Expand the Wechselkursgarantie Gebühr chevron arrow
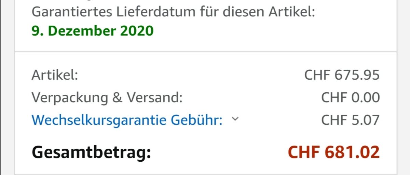The image size is (410, 175). pos(235,119)
